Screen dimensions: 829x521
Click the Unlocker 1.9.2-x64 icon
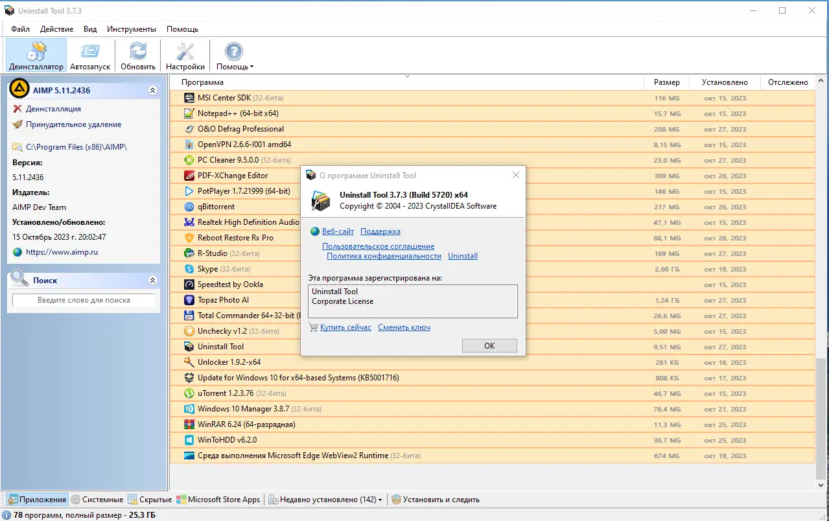(189, 362)
